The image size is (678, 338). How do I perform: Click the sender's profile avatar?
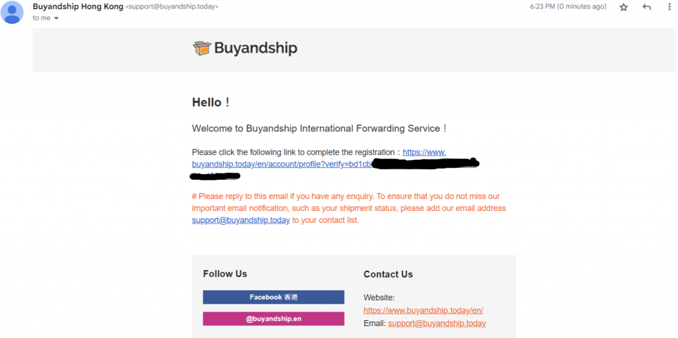coord(12,12)
